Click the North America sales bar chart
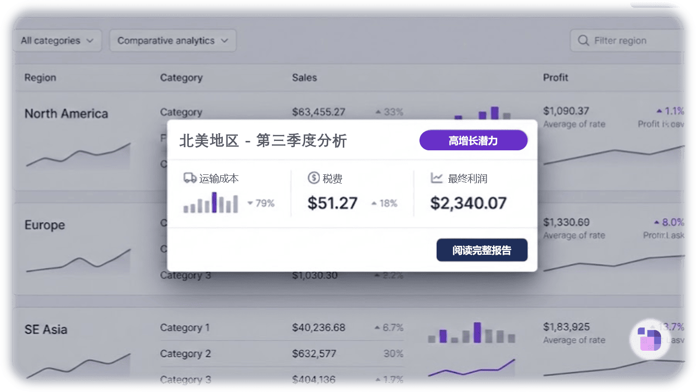Image resolution: width=696 pixels, height=392 pixels. point(480,111)
